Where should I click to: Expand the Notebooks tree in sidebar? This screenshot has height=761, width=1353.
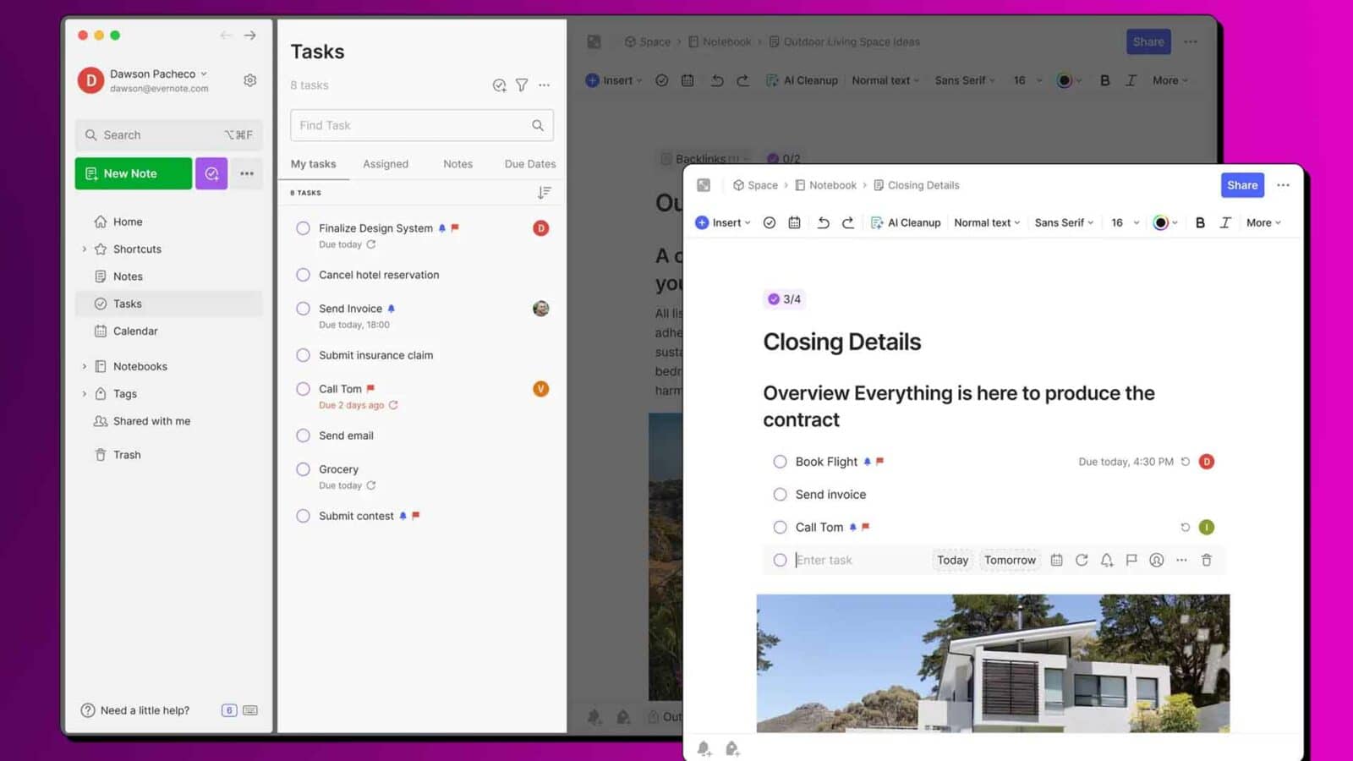(85, 366)
